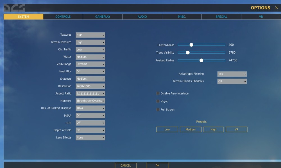Open the Depth of Field dropdown

(90, 130)
